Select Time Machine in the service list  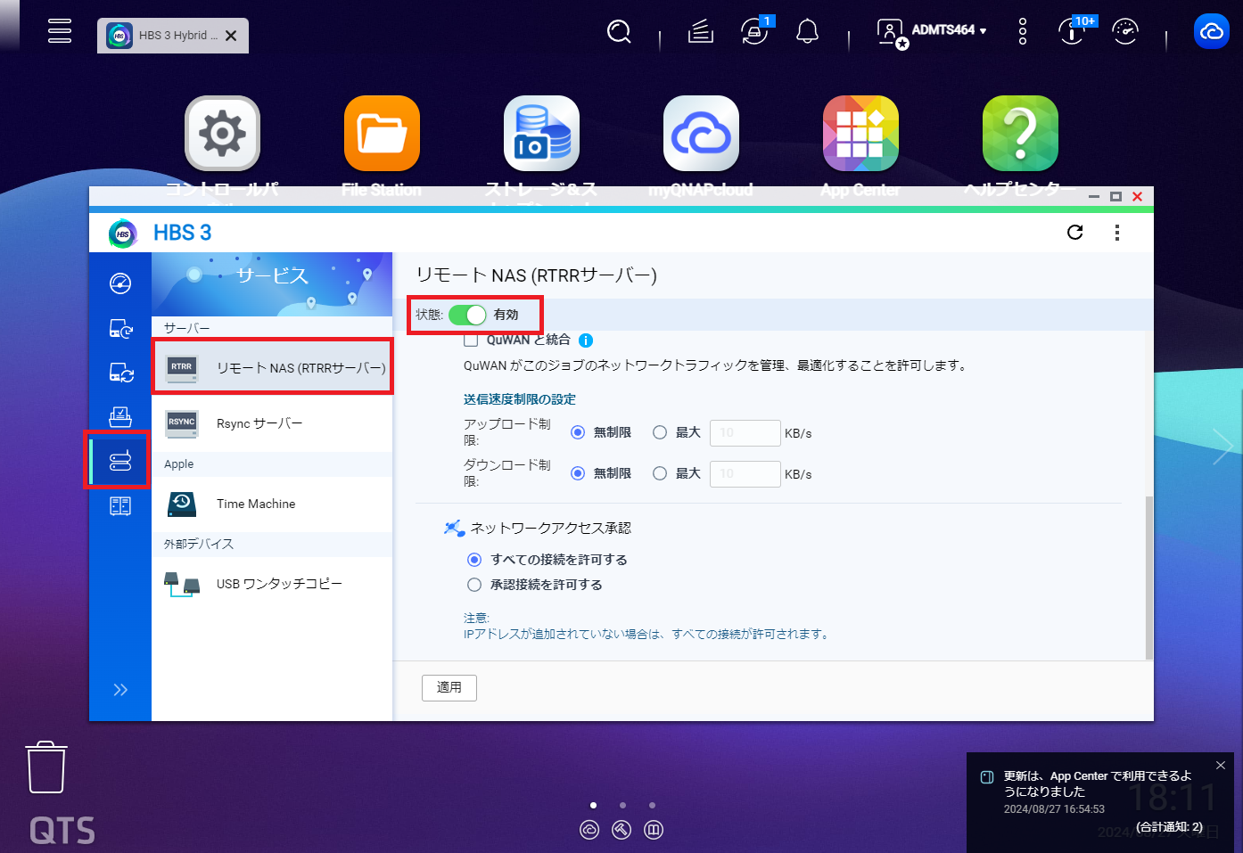pos(272,504)
